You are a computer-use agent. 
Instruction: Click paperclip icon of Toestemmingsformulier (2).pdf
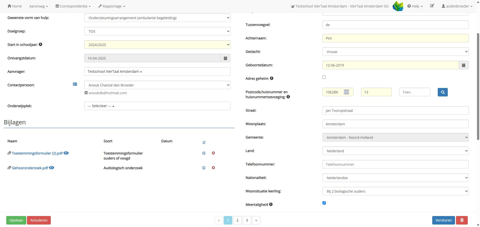[x=9, y=153]
